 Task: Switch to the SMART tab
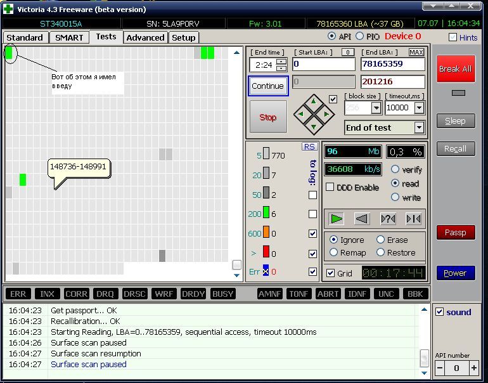tap(69, 37)
